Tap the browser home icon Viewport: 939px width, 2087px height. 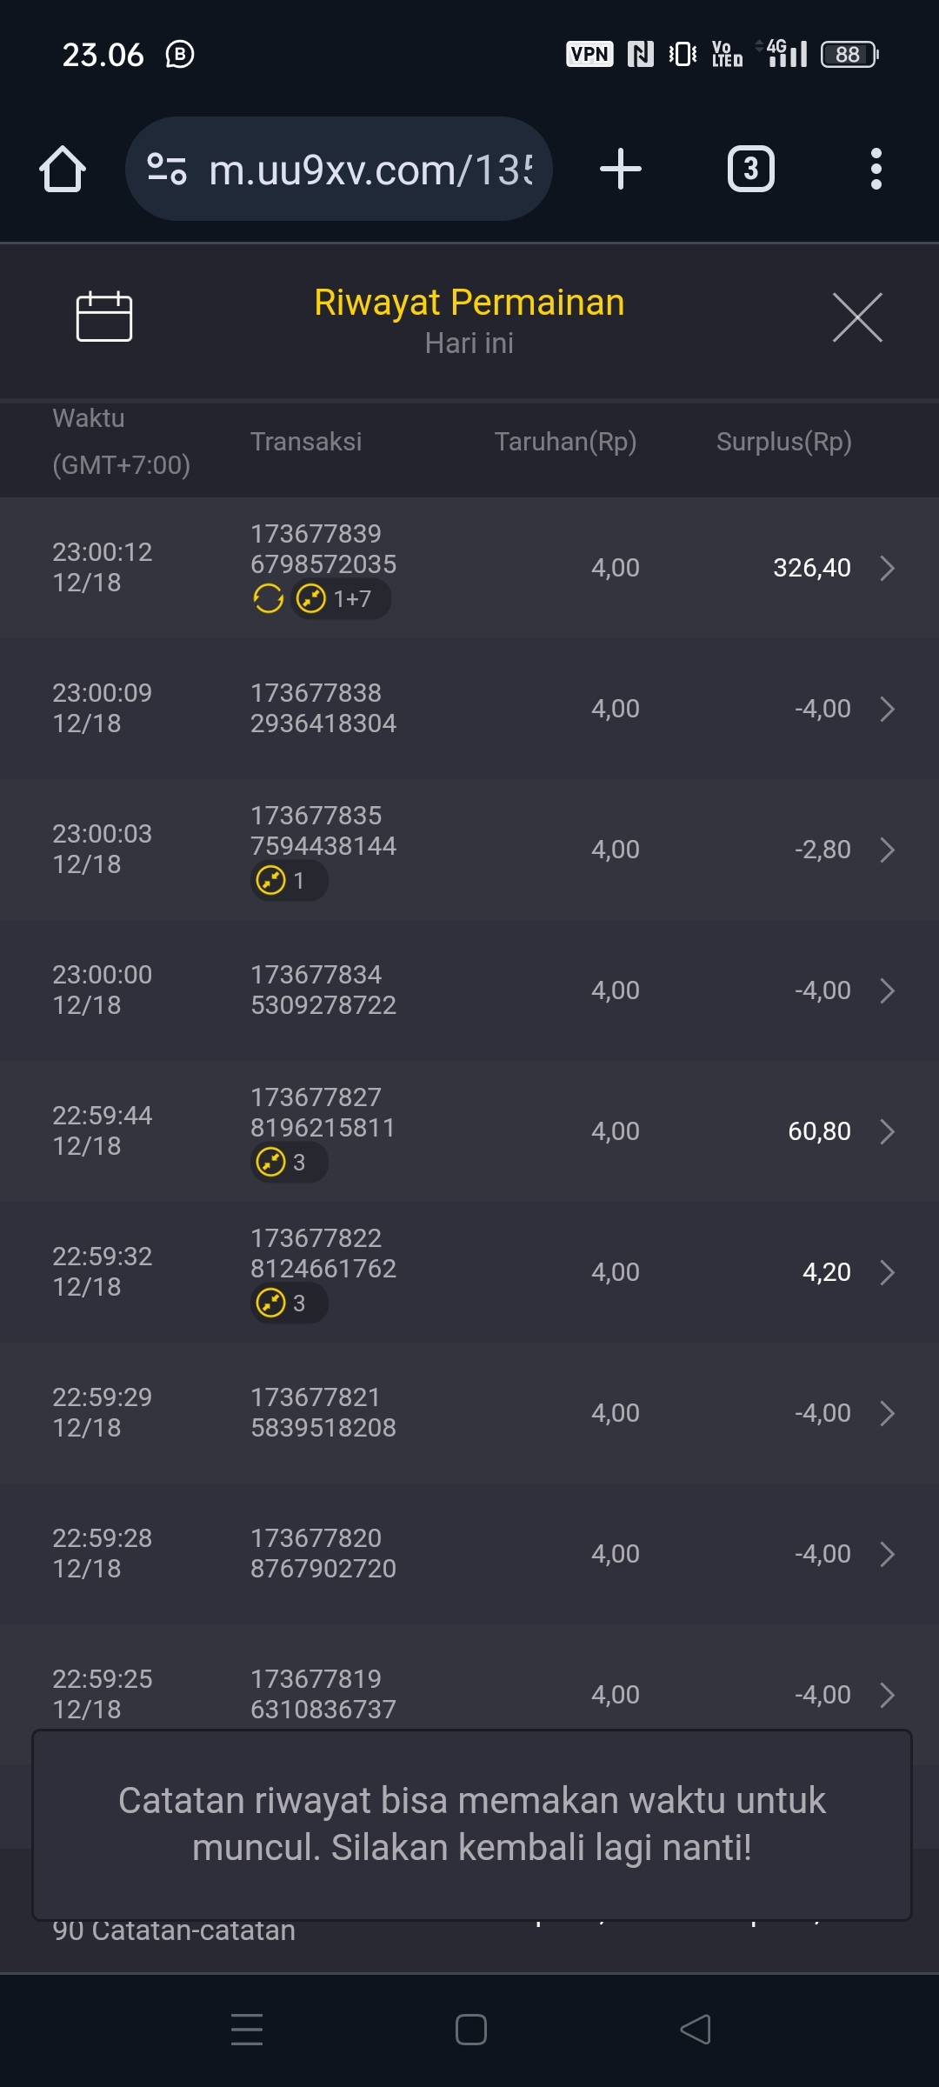tap(63, 169)
